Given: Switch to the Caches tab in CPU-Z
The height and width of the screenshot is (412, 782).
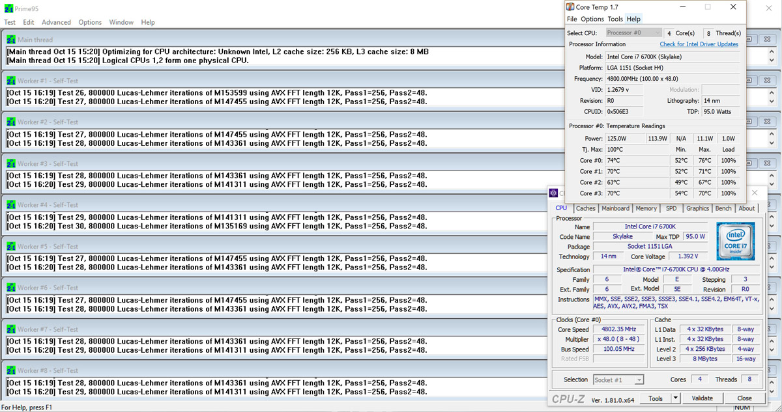Looking at the screenshot, I should tap(586, 208).
